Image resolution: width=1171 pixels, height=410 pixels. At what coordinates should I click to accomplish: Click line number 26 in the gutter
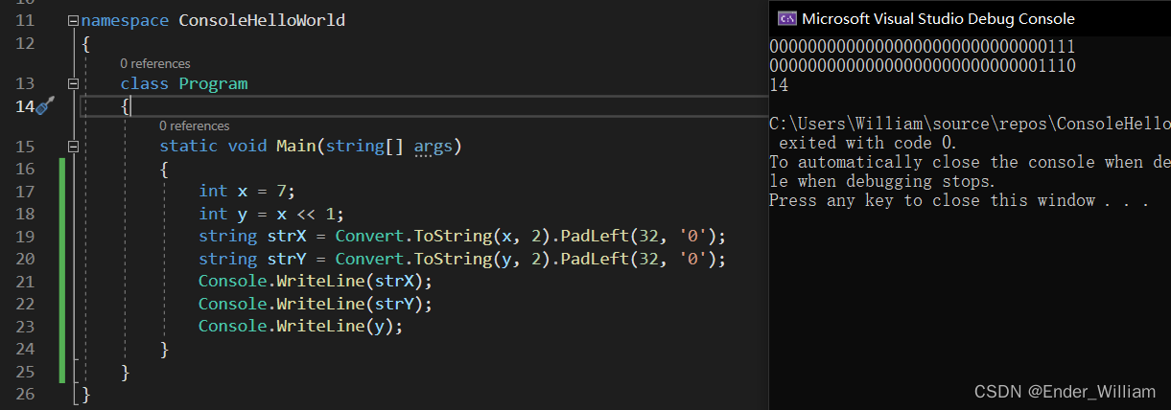[x=26, y=393]
